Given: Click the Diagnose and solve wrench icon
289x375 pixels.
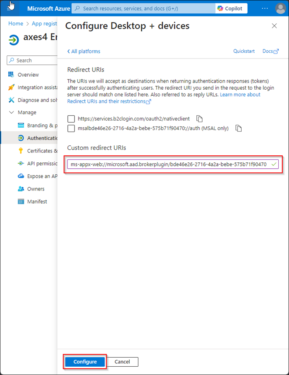Looking at the screenshot, I should click(11, 100).
